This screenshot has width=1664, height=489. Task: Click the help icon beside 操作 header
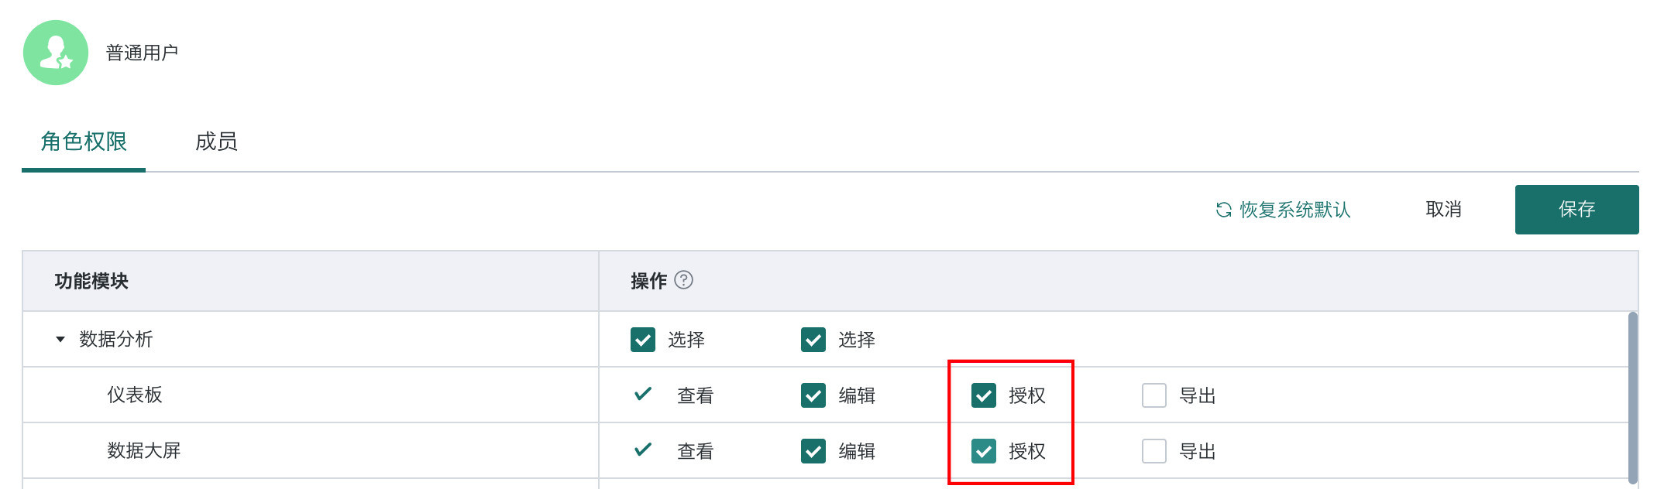click(683, 280)
